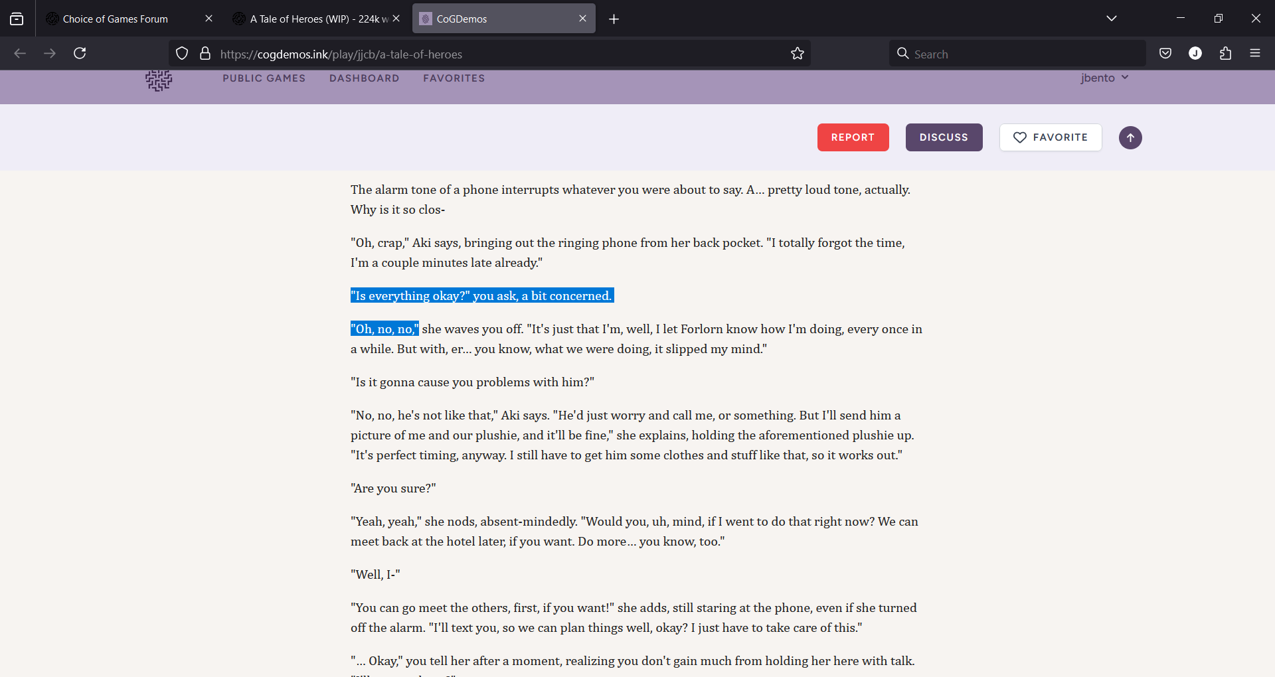
Task: Click the tracking protection shield icon
Action: pos(182,54)
